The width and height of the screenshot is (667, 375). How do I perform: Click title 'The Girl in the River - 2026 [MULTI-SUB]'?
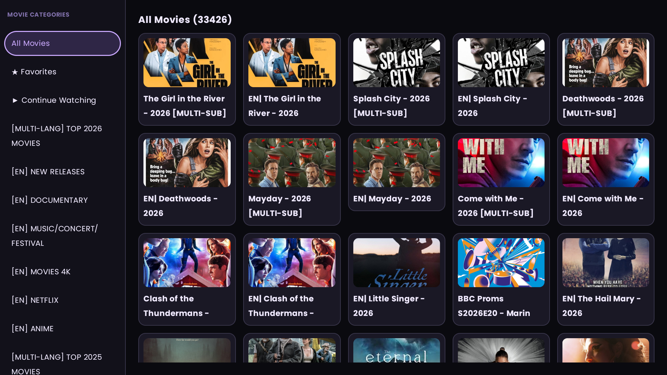coord(185,106)
